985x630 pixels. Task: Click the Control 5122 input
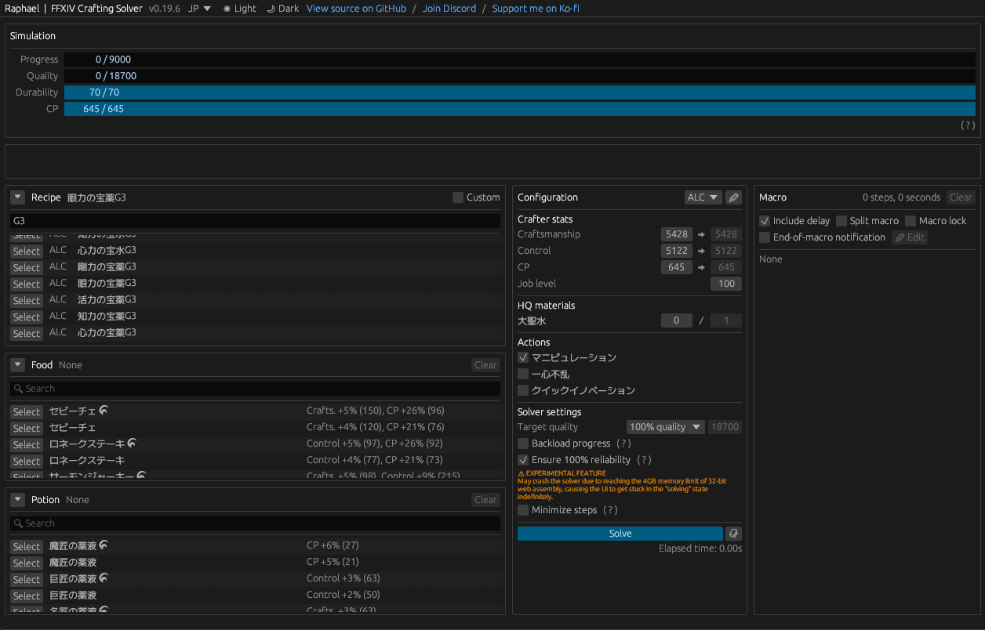pos(677,251)
